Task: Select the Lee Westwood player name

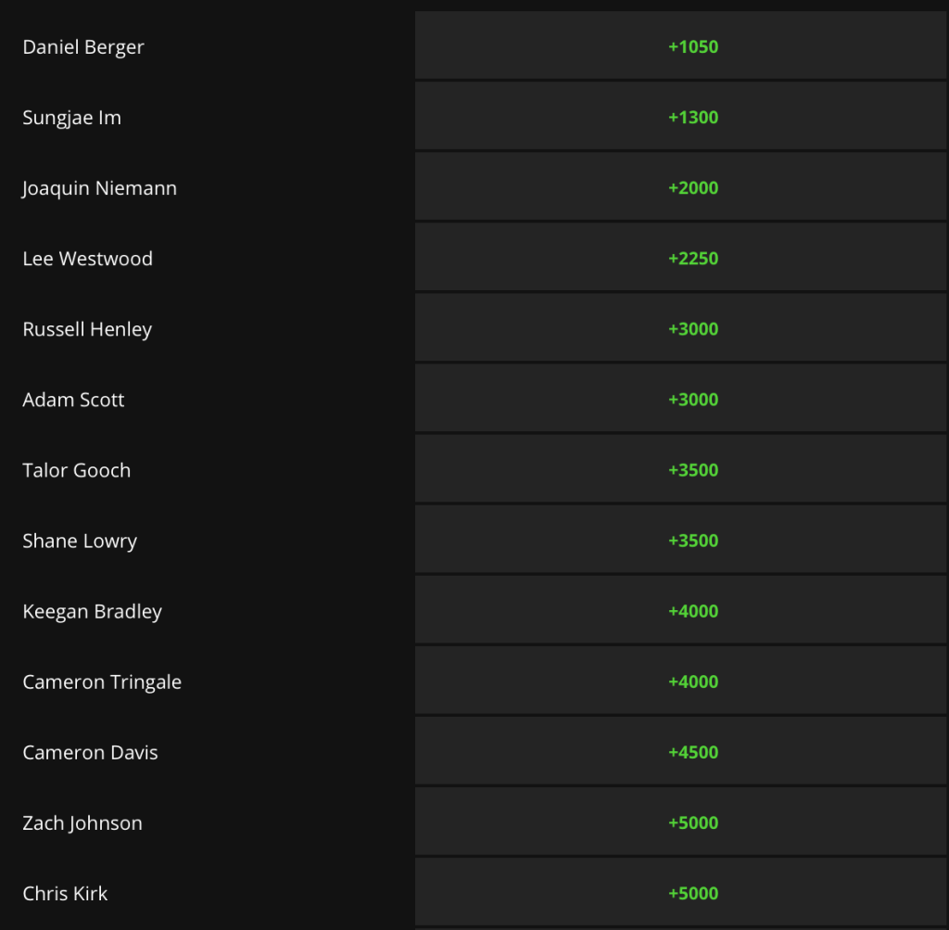Action: click(87, 258)
